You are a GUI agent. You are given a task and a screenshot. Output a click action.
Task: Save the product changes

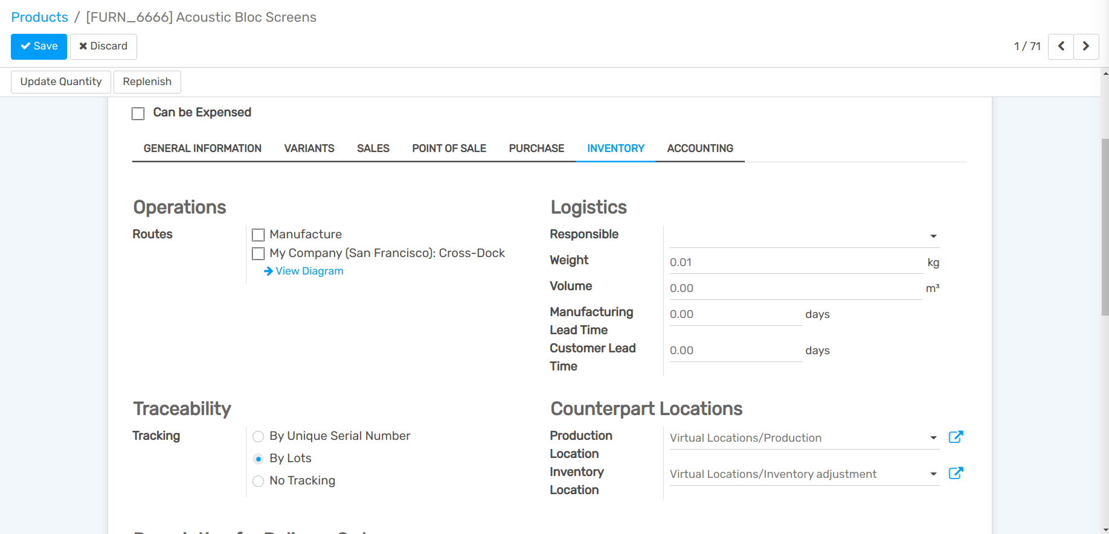point(39,46)
